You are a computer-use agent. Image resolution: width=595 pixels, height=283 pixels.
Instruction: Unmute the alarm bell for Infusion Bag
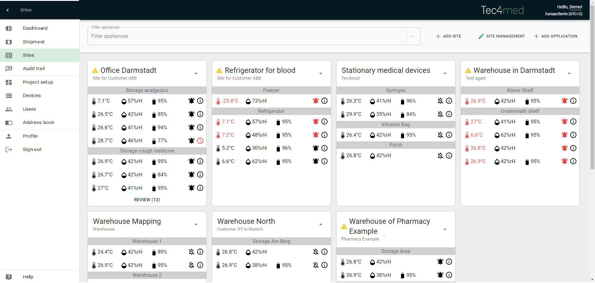point(440,135)
